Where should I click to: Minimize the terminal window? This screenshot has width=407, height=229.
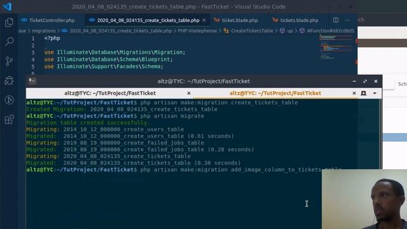click(x=354, y=81)
